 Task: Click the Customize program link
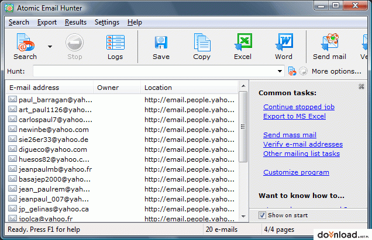coord(296,172)
